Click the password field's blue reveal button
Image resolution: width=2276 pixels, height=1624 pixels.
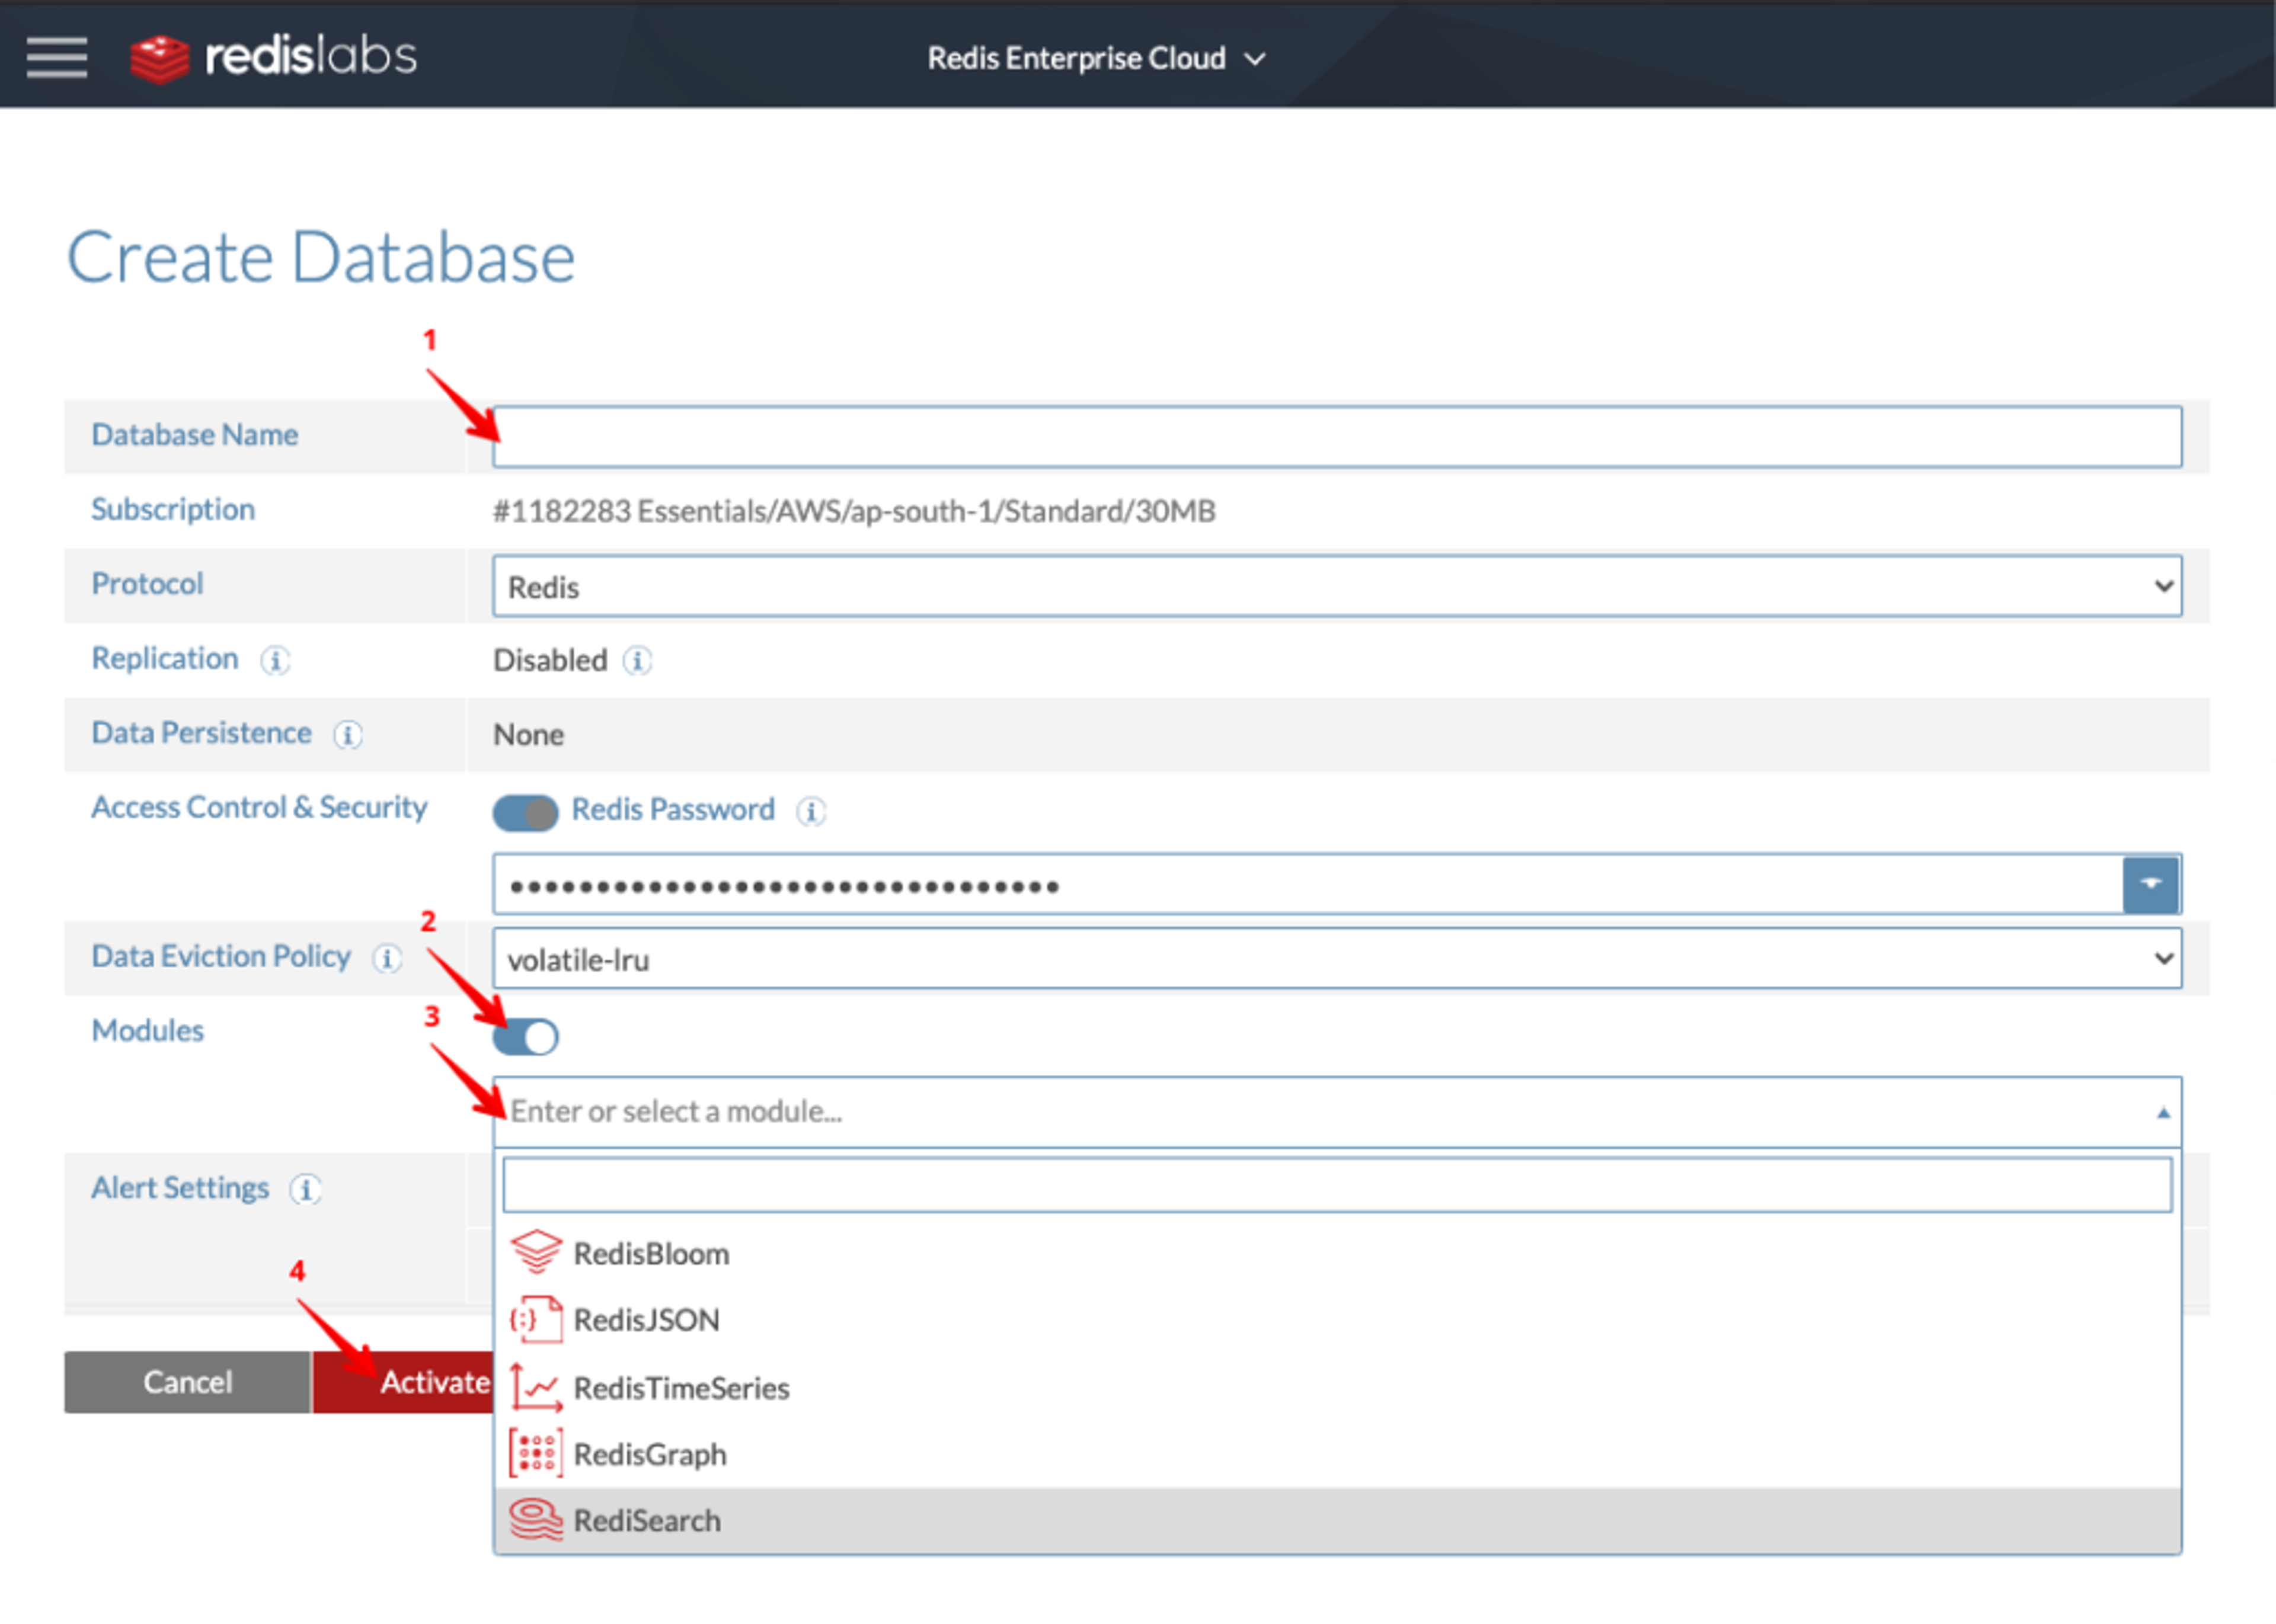click(2150, 885)
